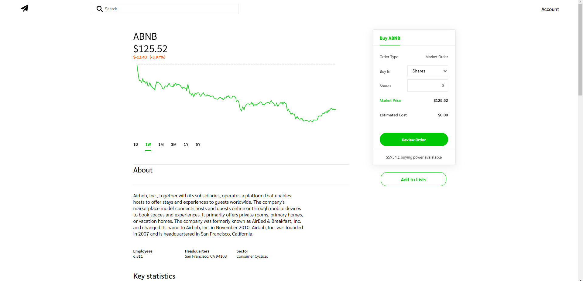This screenshot has width=583, height=281.
Task: Click the search magnifier icon
Action: click(x=99, y=9)
